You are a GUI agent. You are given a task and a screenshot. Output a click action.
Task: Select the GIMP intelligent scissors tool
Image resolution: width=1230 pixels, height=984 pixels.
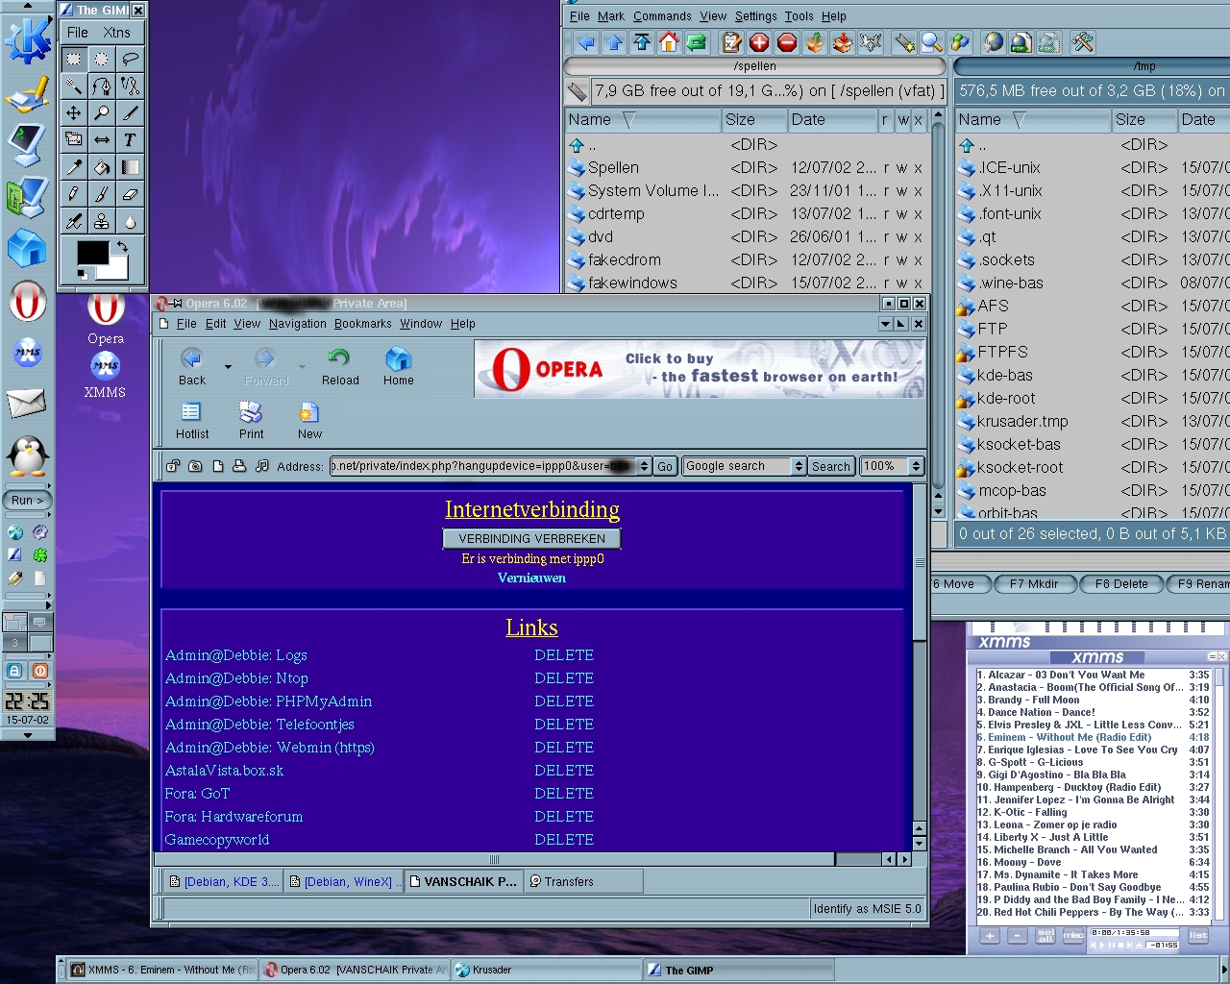click(130, 86)
